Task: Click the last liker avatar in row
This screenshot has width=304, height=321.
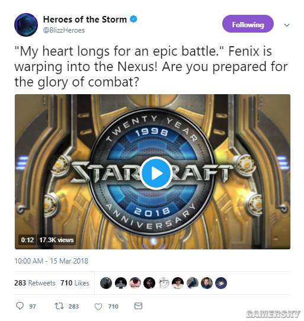Action: point(221,283)
